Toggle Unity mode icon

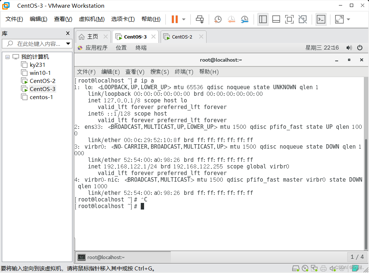pyautogui.click(x=302, y=19)
